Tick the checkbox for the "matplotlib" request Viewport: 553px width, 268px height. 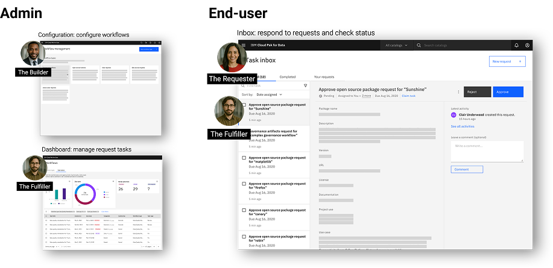point(244,158)
